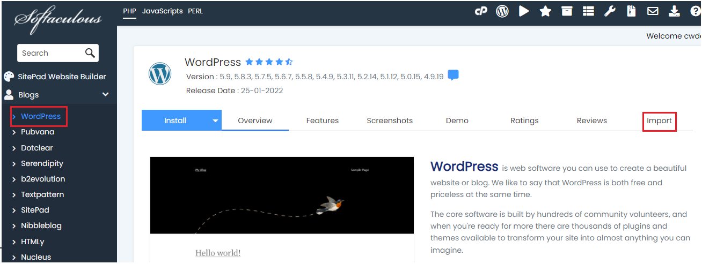Expand the Install button dropdown arrow

(x=215, y=121)
